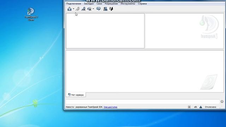
Task: Click the warning triangle status icon
Action: [x=201, y=107]
